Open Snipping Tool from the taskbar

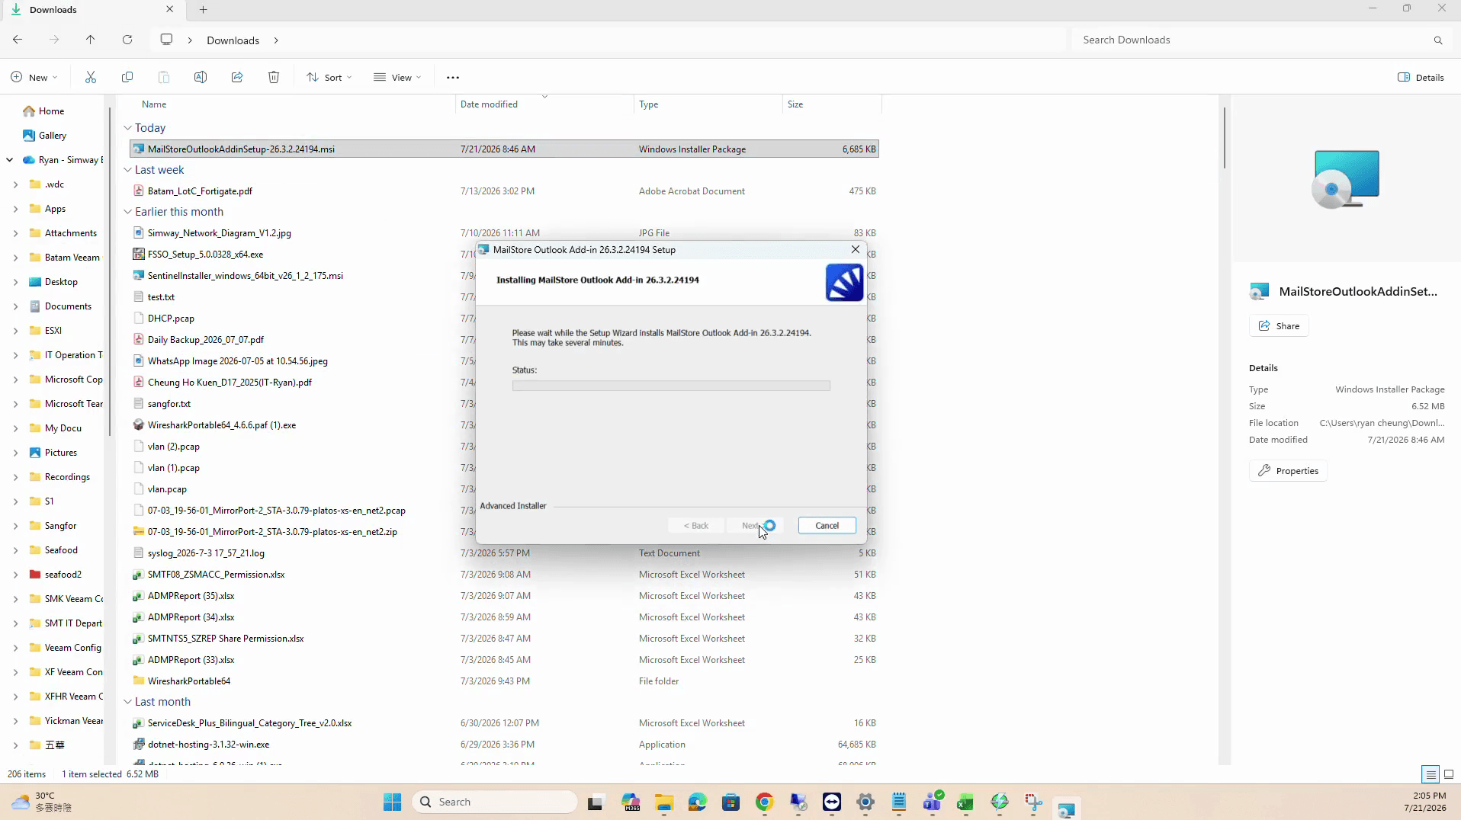click(1033, 802)
